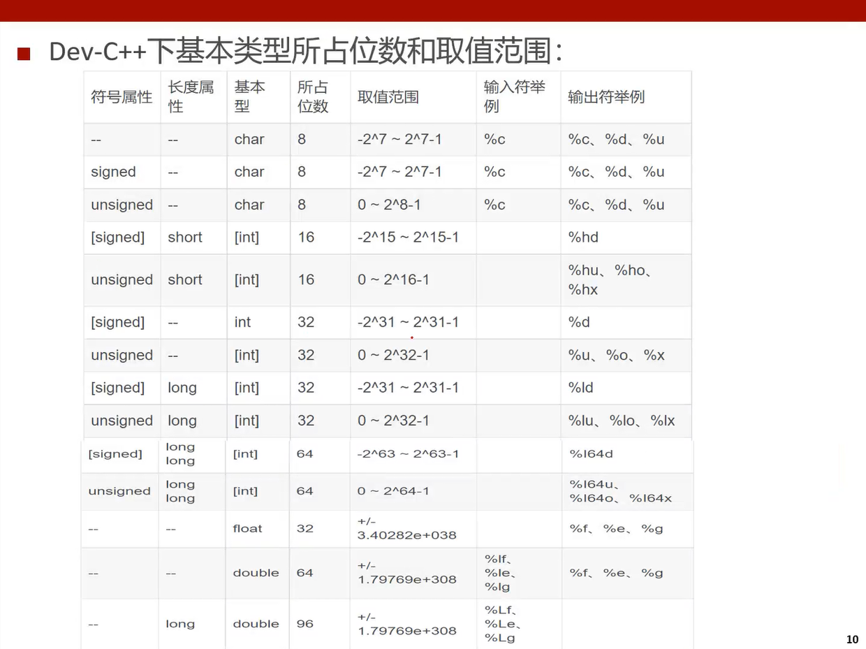The height and width of the screenshot is (649, 866).
Task: Click the %I64d output format cell
Action: (x=591, y=454)
